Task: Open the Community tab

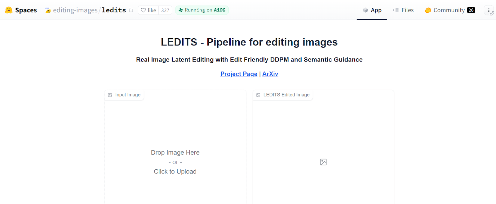Action: tap(445, 10)
